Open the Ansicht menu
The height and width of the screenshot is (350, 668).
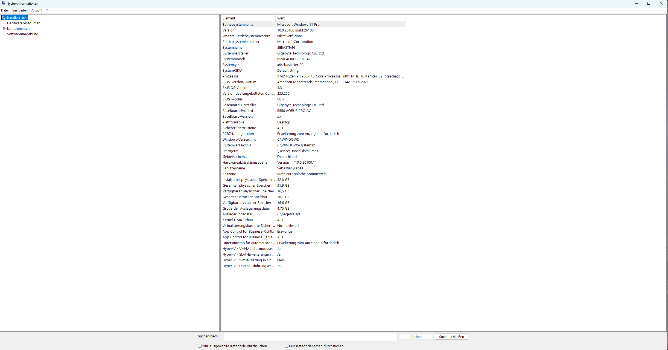point(37,10)
